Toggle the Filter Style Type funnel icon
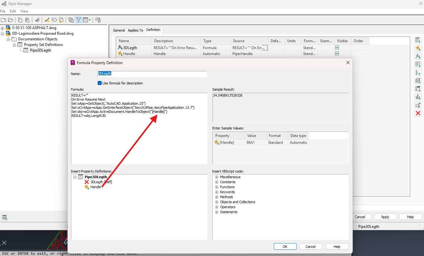Image resolution: width=424 pixels, height=256 pixels. [79, 20]
